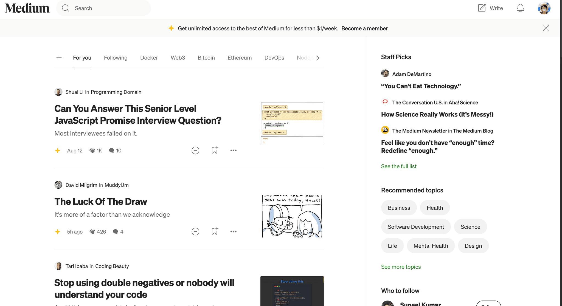Screen dimensions: 562x306
Task: Open the JavaScript Promise Interview article
Action: (138, 114)
